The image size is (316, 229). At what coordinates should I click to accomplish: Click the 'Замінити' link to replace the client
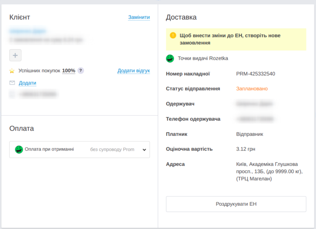pyautogui.click(x=139, y=17)
